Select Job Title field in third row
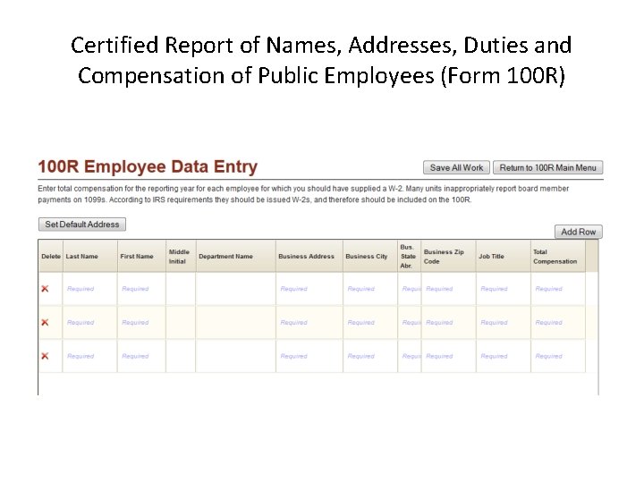644x483 pixels. click(x=504, y=356)
